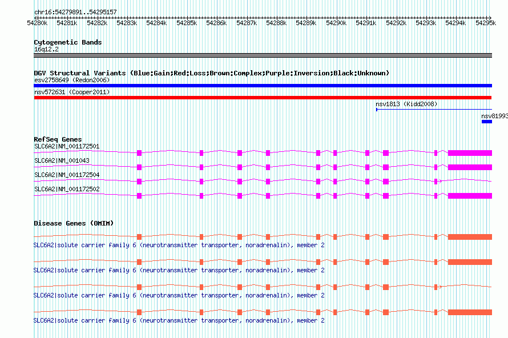
Task: Click the small blue nsv81993 gain bar
Action: tap(487, 122)
